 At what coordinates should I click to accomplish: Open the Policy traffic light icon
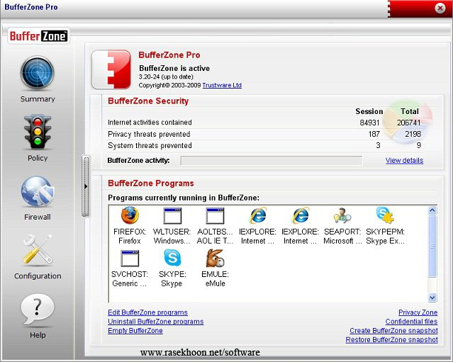38,132
